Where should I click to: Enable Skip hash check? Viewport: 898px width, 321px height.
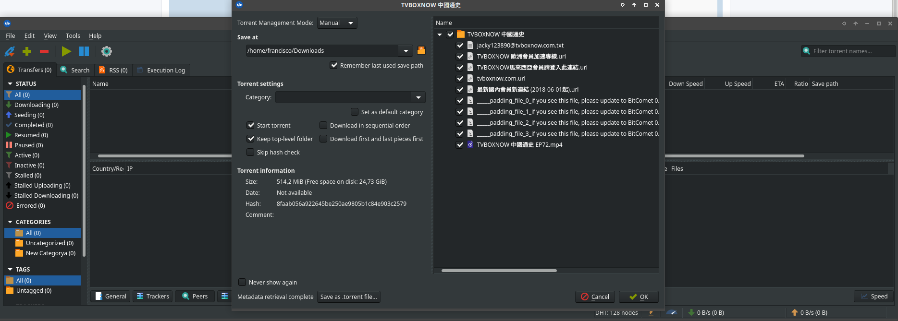point(250,152)
